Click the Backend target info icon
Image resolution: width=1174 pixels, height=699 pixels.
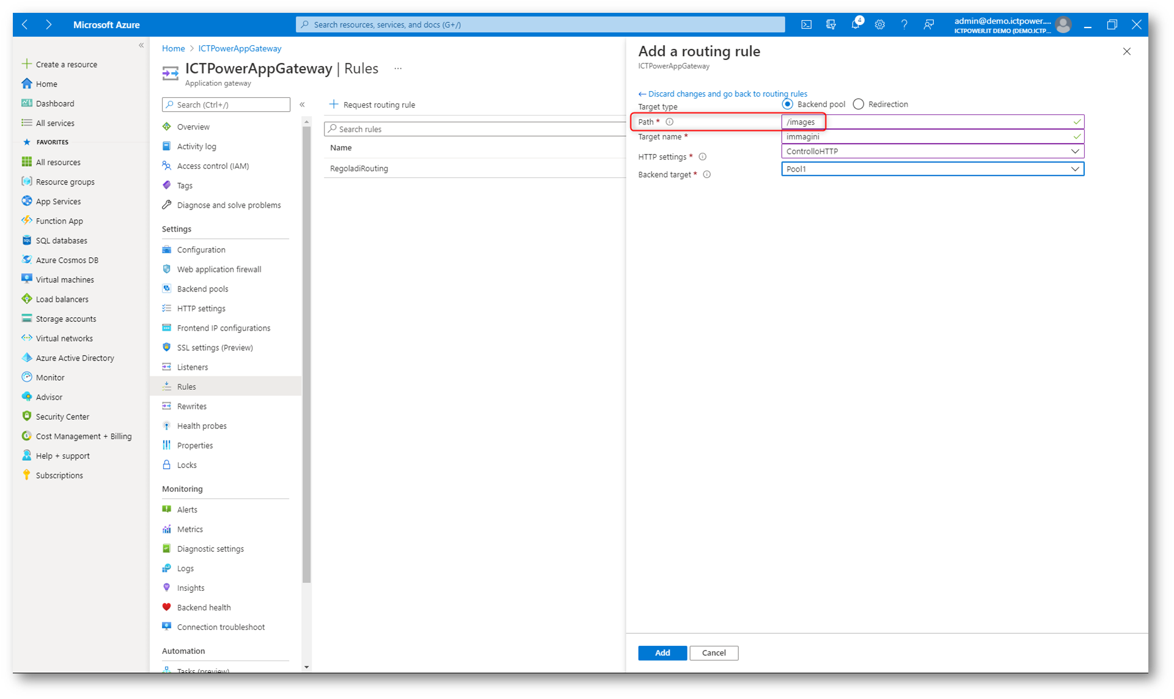point(707,174)
